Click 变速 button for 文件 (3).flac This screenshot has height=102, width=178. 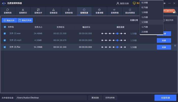click(164, 47)
